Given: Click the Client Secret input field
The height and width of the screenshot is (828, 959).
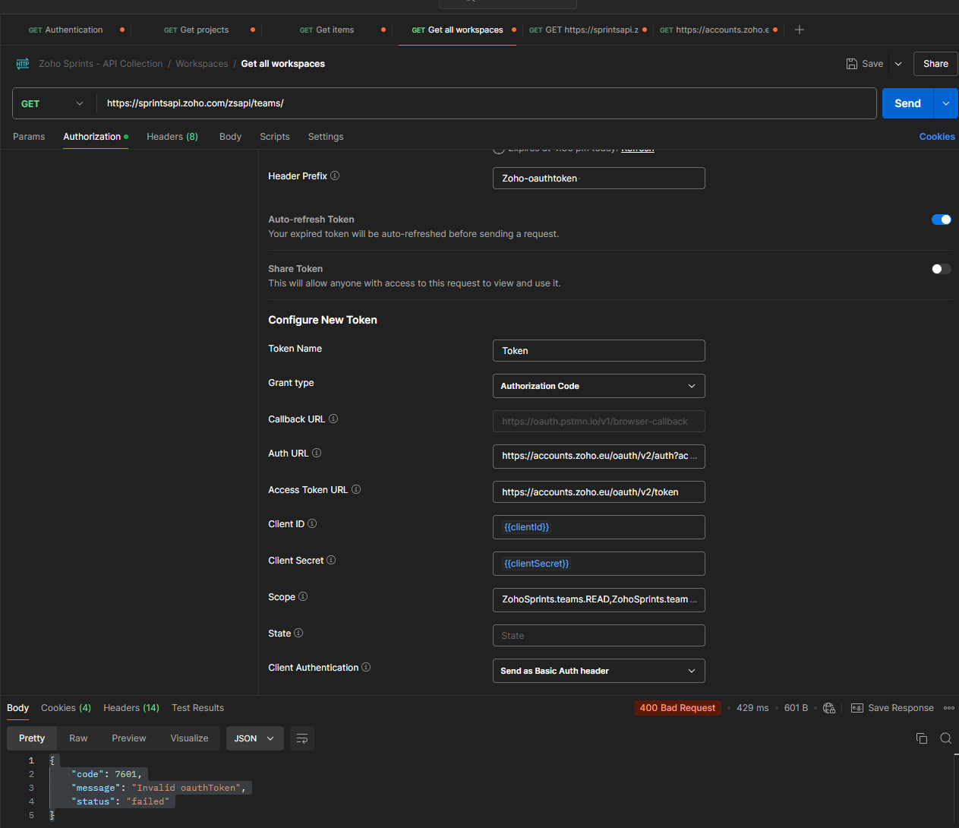Looking at the screenshot, I should click(x=599, y=564).
